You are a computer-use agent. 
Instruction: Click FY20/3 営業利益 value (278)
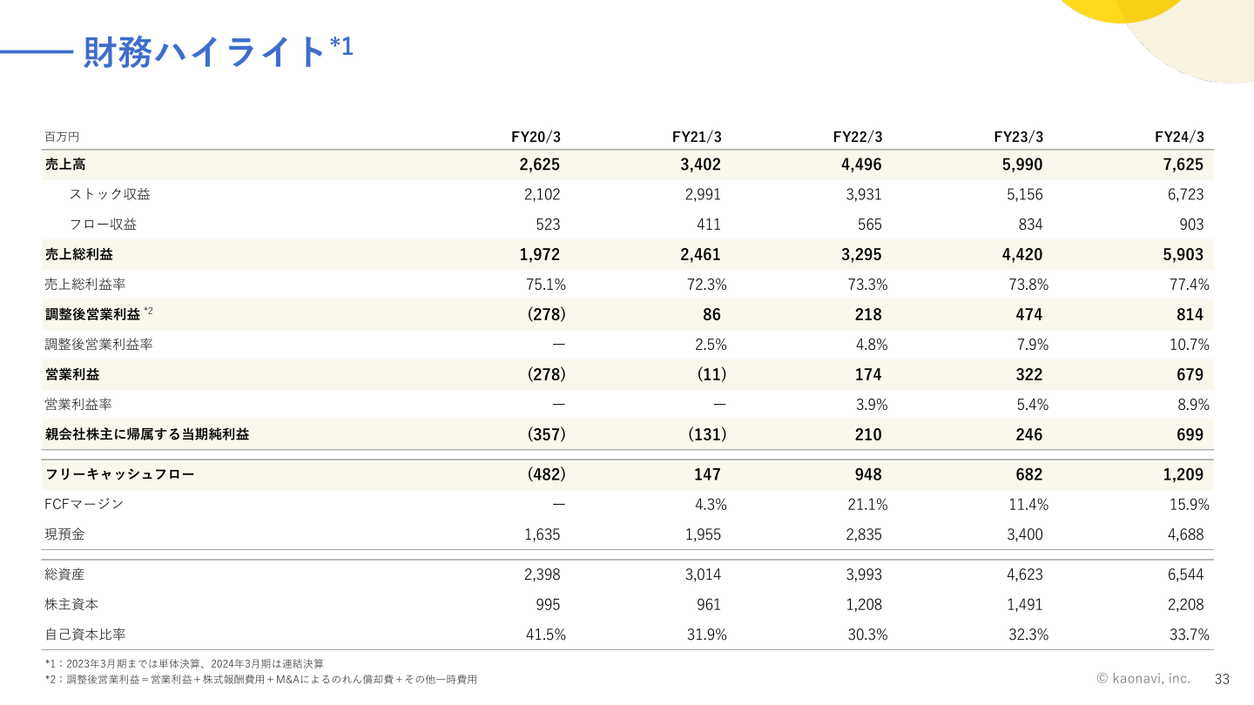547,374
